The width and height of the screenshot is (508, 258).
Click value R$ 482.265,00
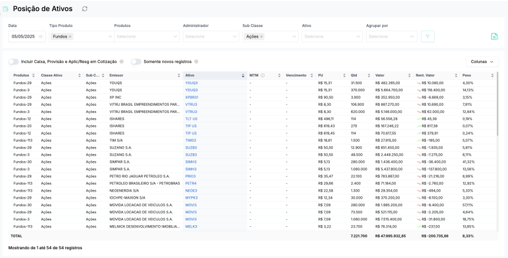(x=387, y=83)
